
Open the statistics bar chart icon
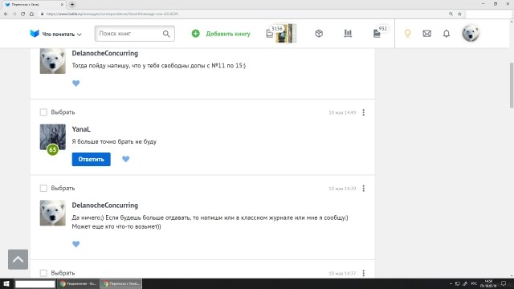[348, 34]
